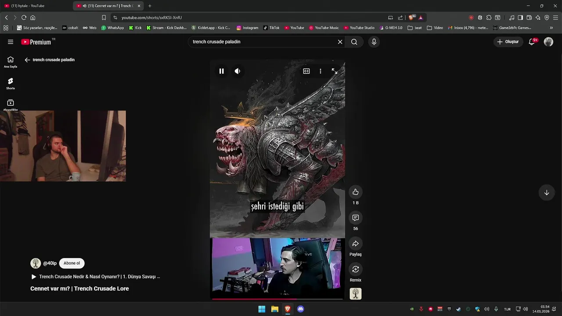Screen dimensions: 562x316
Task: Show more bookmarks with the chevron
Action: coord(551,28)
